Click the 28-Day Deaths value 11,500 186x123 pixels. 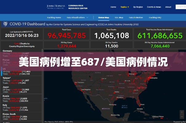click(112, 46)
